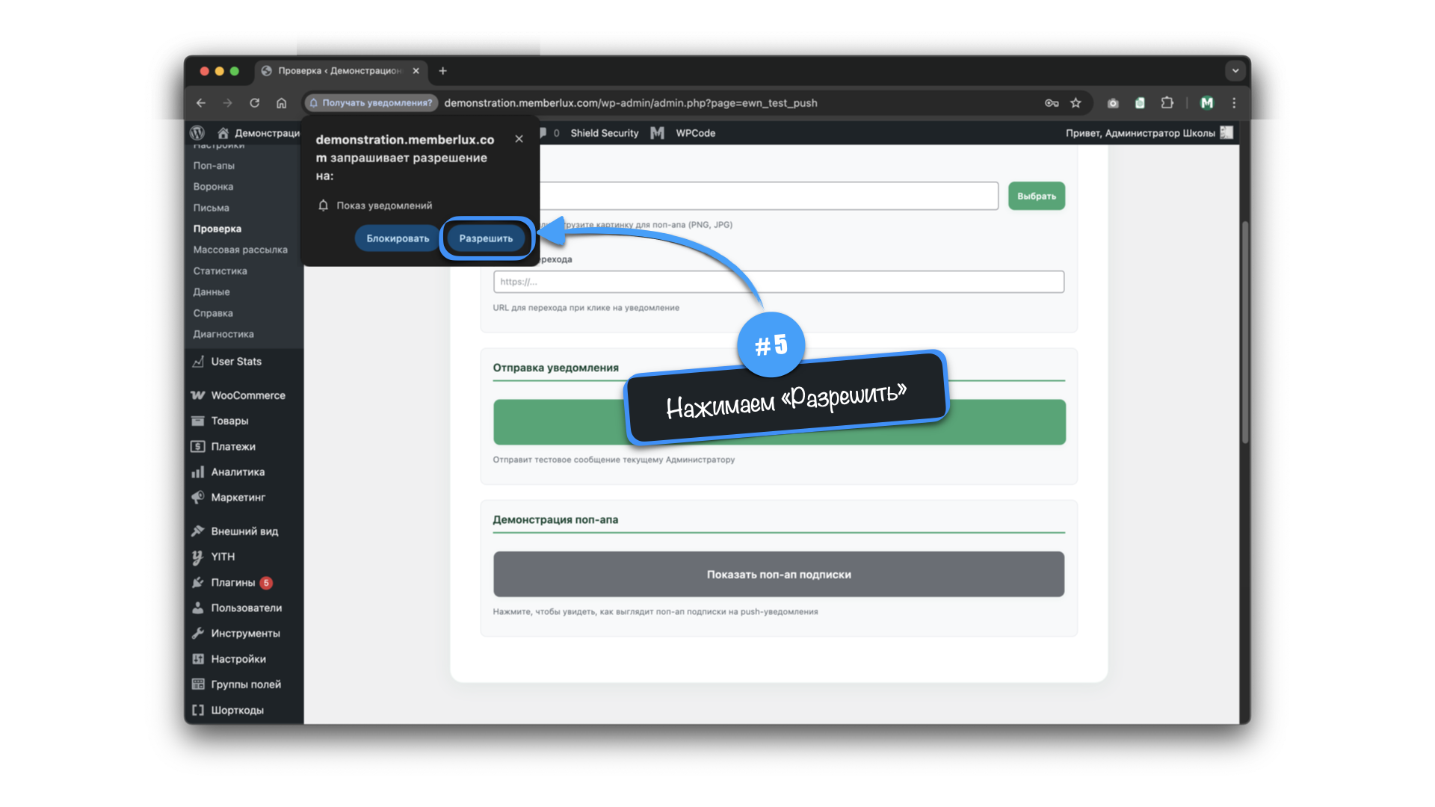Viewport: 1435px width, 807px height.
Task: Open the tab search dropdown arrow
Action: click(x=1235, y=71)
